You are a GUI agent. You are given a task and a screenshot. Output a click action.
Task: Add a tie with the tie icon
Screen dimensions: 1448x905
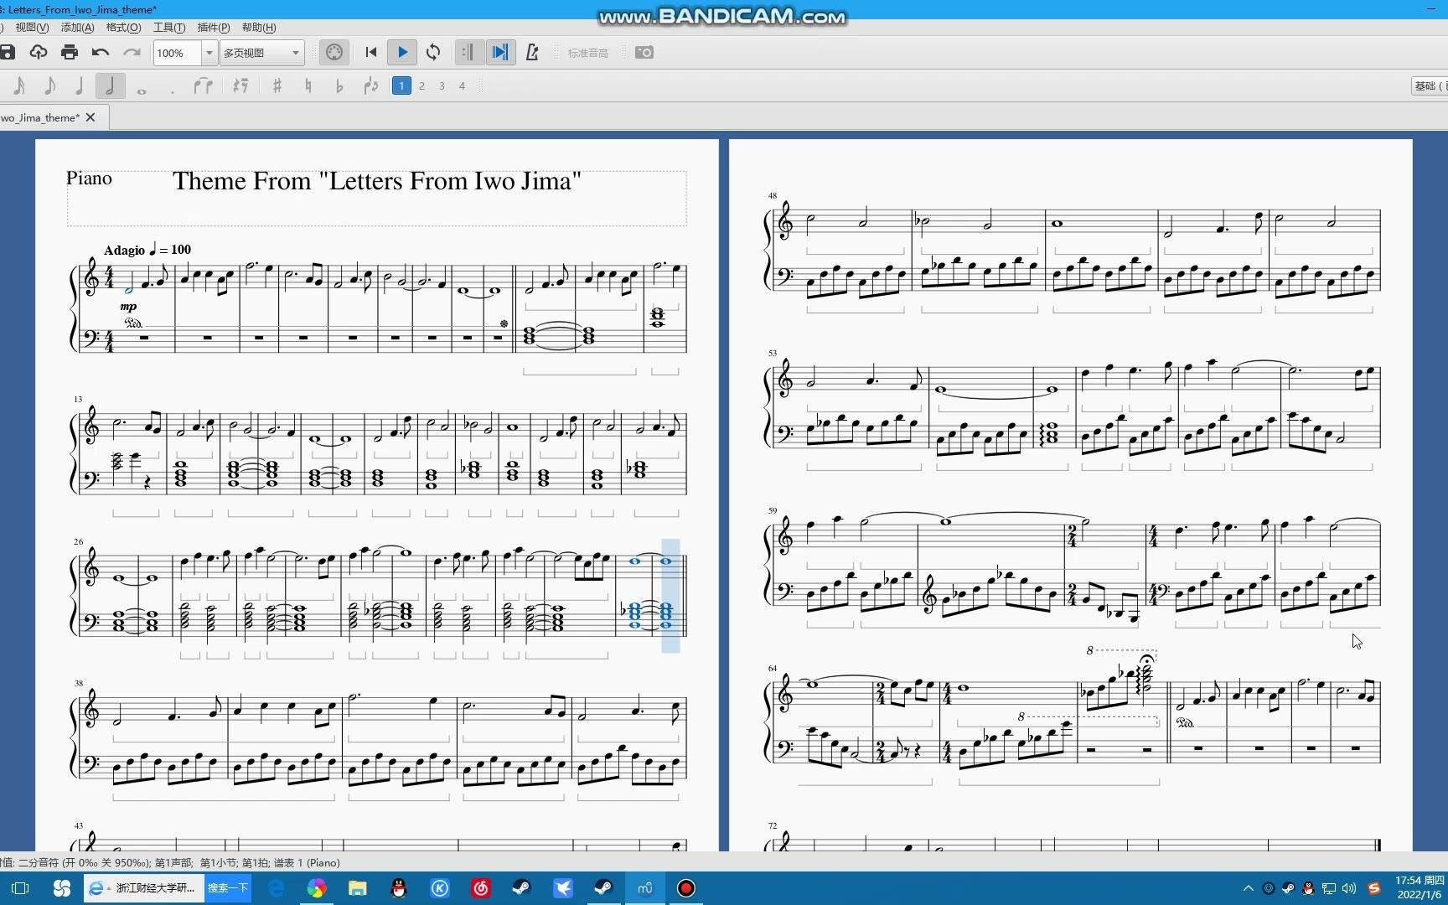click(x=203, y=85)
